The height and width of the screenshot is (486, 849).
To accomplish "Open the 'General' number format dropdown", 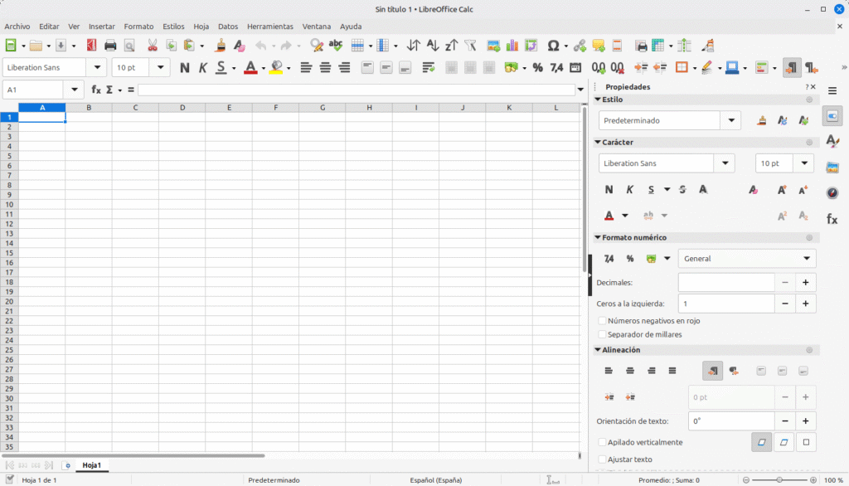I will [x=745, y=258].
